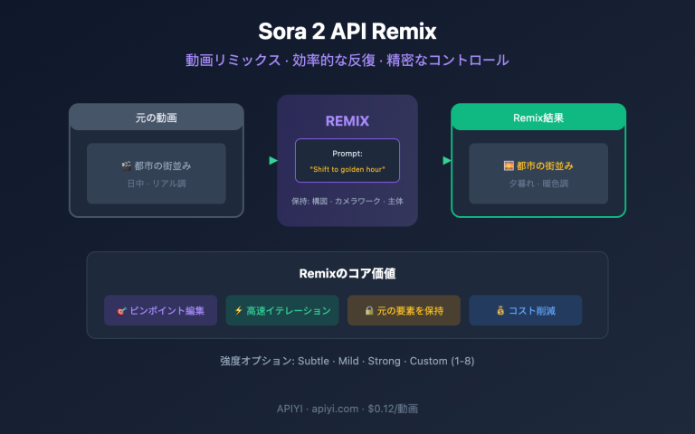Click the target icon on ピンポイント編集

click(121, 311)
